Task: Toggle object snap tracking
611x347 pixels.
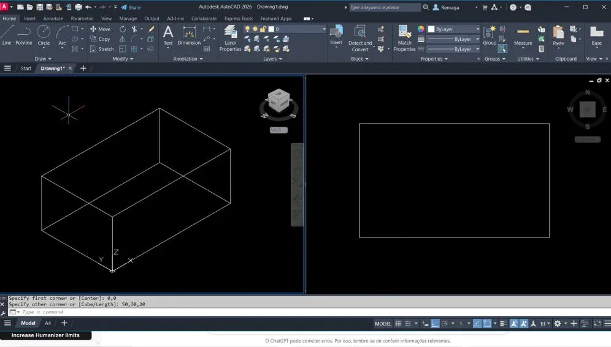Action: 477,323
